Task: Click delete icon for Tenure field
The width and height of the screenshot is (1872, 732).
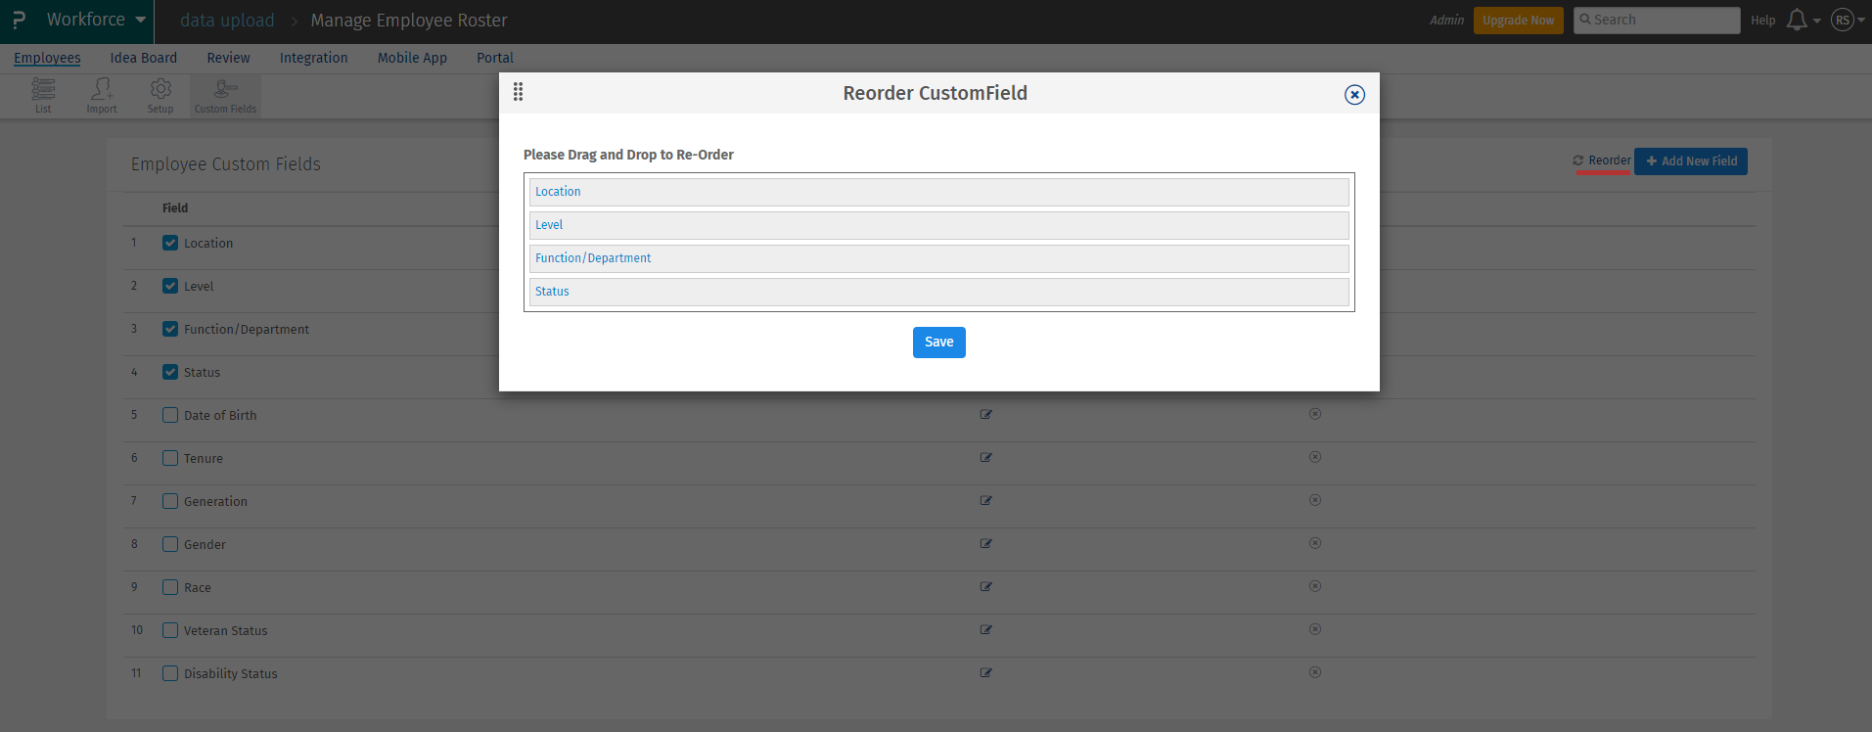Action: point(1315,457)
